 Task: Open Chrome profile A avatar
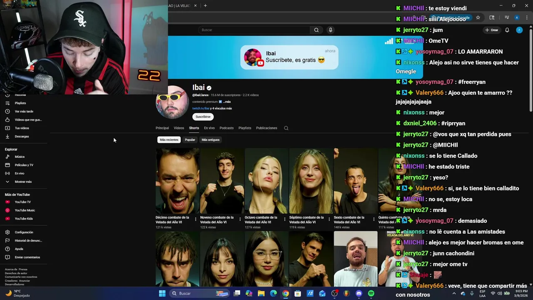517,17
